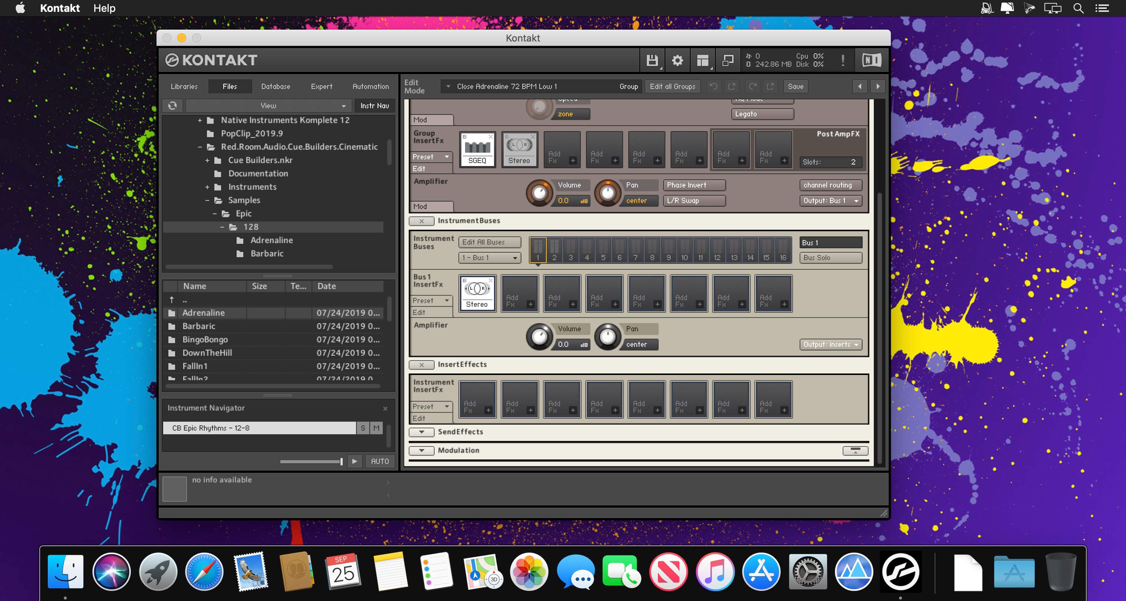Click the channel routing button
1126x601 pixels.
[831, 185]
